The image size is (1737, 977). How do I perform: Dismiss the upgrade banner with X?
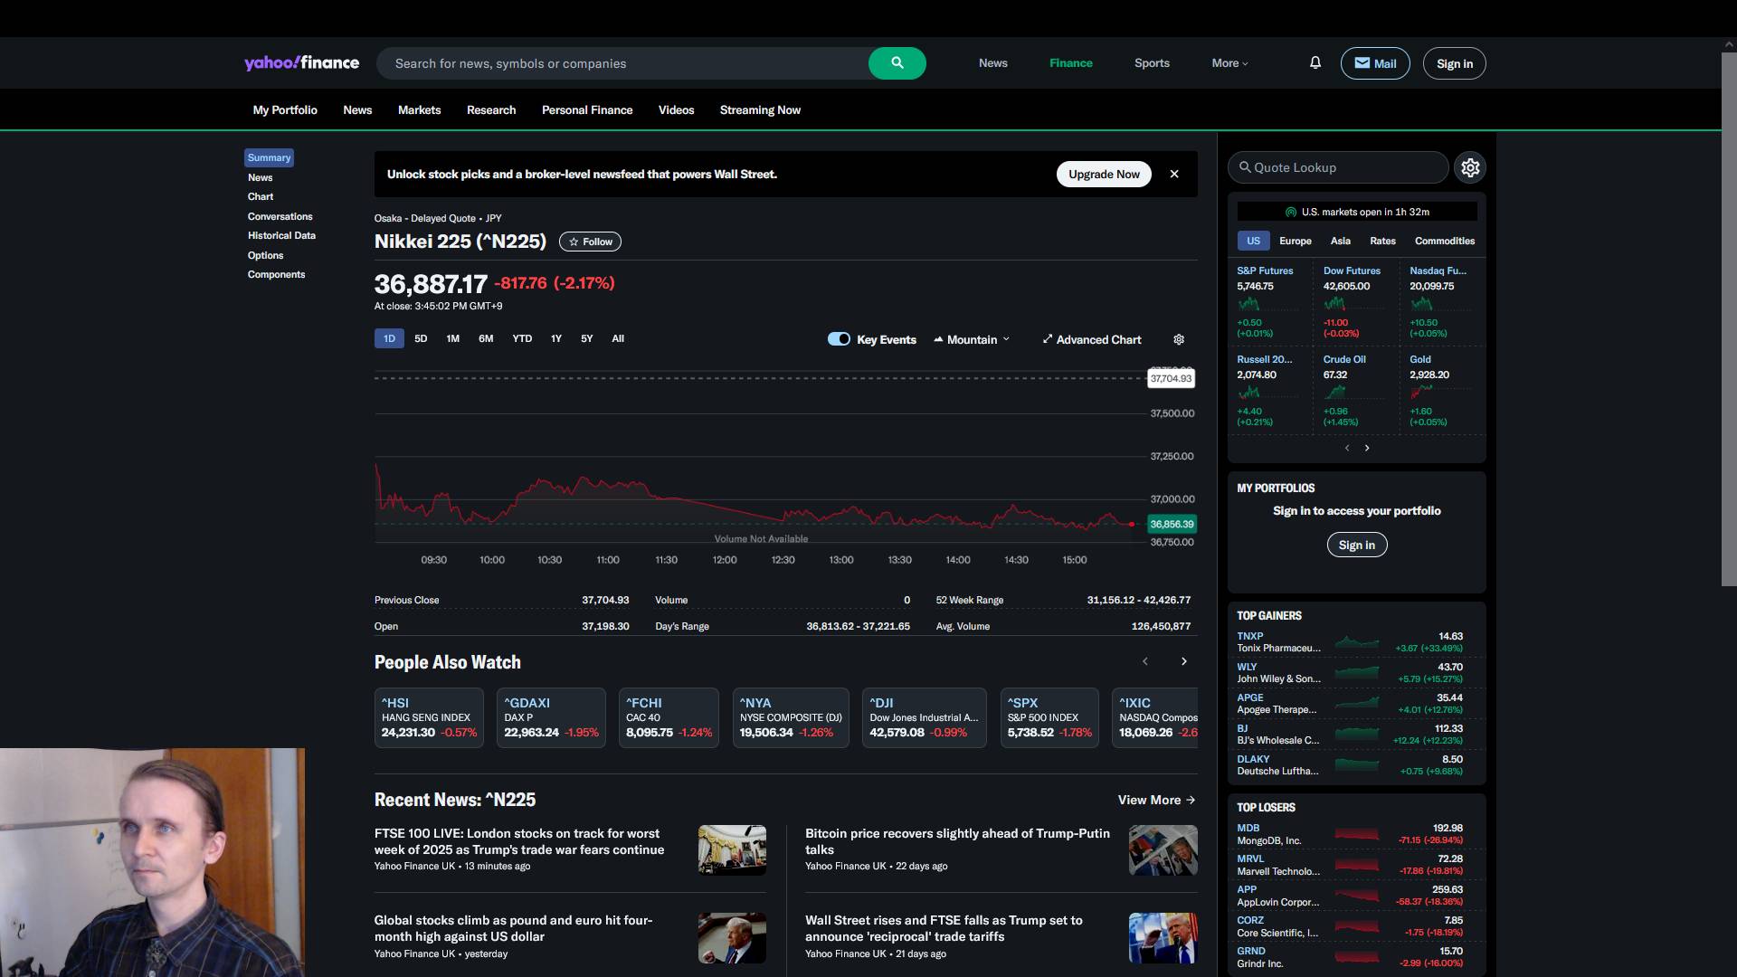pyautogui.click(x=1173, y=174)
